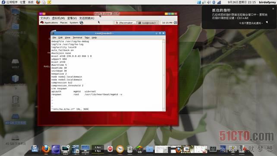Open the 系统 menu in the top panel
Viewport: 277px width, 156px height.
coord(31,2)
